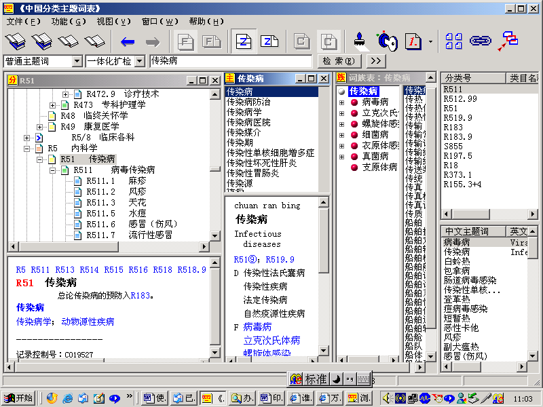The width and height of the screenshot is (543, 407).
Task: Click the chain link icon in toolbar
Action: (x=481, y=41)
